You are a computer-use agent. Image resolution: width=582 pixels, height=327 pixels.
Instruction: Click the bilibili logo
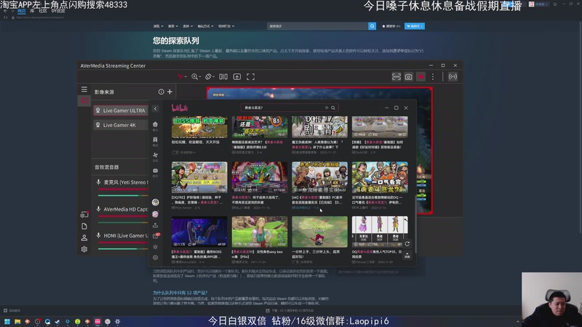click(x=180, y=108)
